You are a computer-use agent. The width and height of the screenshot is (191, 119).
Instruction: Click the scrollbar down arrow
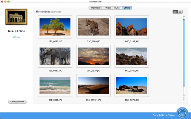(184, 100)
